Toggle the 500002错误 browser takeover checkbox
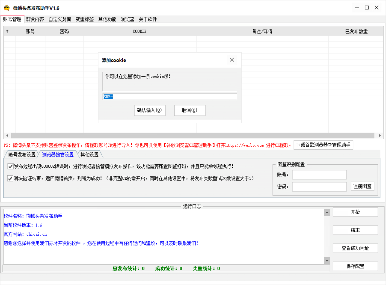Screen dimensions: 386x285 [11, 166]
